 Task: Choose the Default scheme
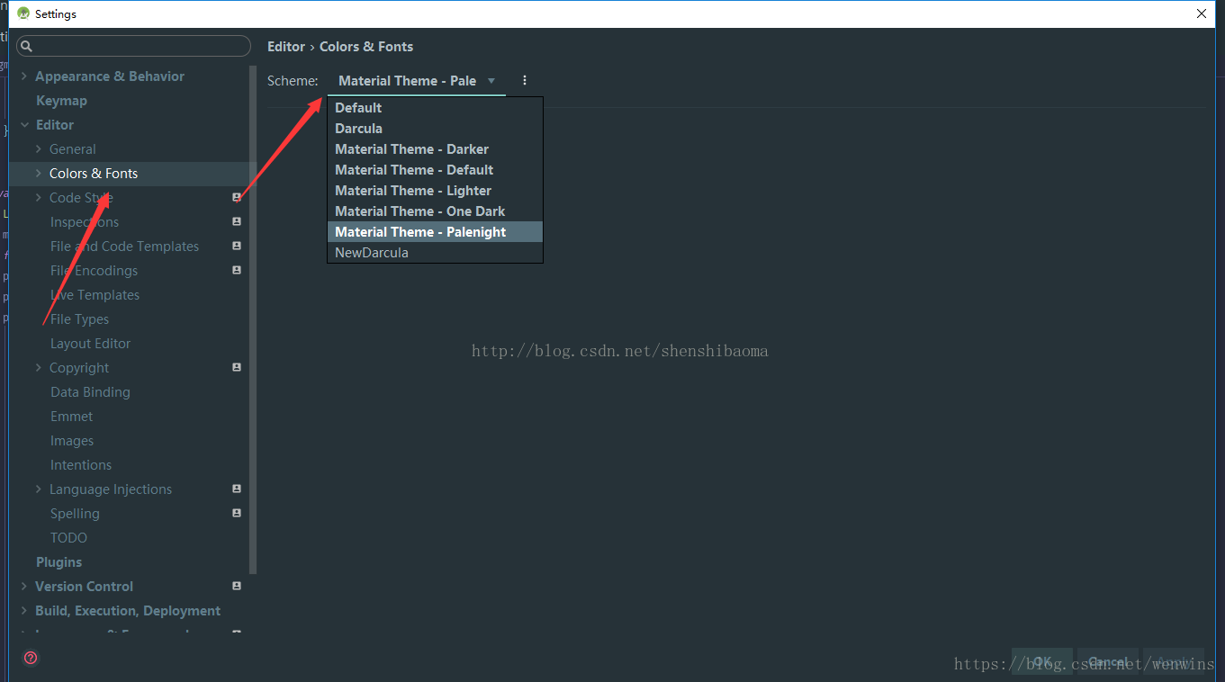tap(435, 108)
